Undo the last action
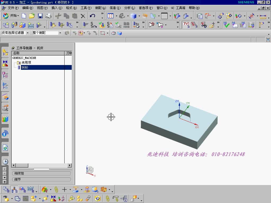Viewport: 271px width, 203px height. [x=92, y=16]
